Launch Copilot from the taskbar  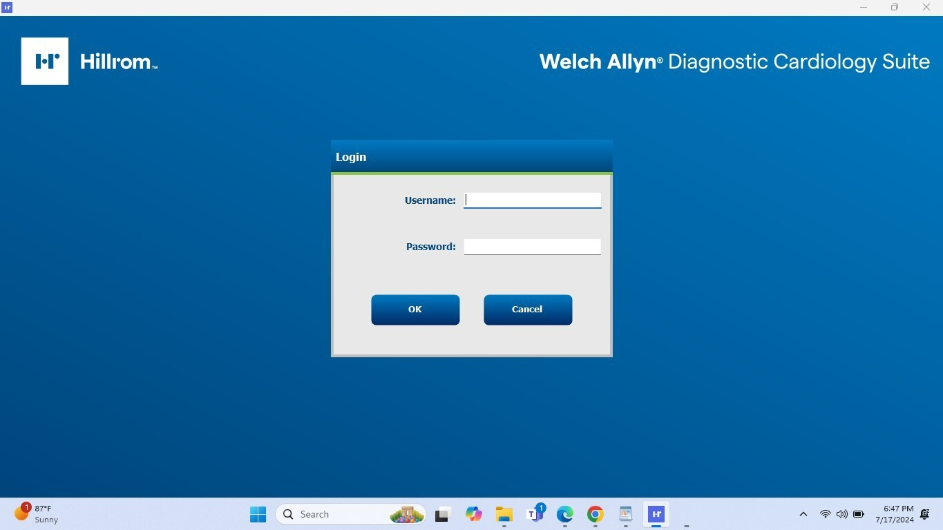point(473,514)
